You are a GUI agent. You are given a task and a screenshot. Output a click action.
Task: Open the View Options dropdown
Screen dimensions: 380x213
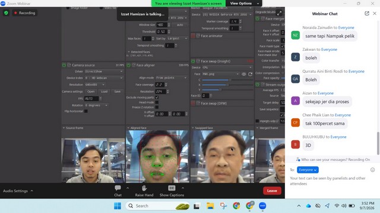click(244, 4)
